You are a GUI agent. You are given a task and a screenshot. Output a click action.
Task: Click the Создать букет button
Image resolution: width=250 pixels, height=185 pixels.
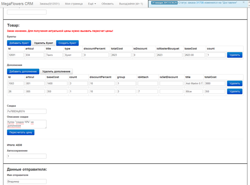pyautogui.click(x=67, y=43)
